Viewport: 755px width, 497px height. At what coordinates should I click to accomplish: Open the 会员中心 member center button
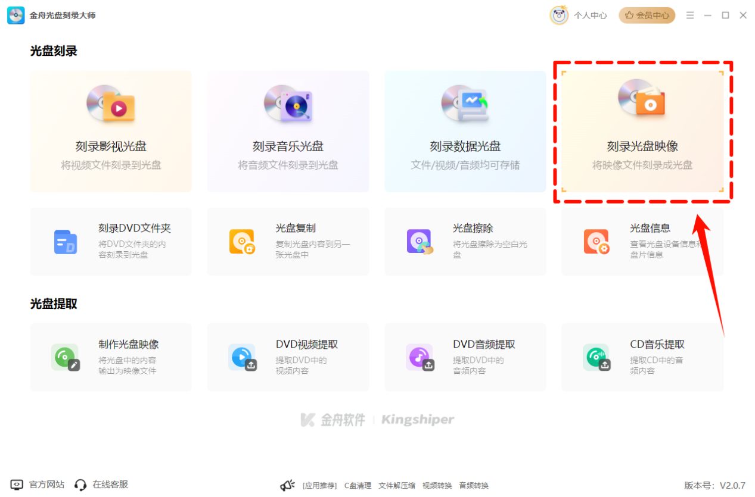647,15
